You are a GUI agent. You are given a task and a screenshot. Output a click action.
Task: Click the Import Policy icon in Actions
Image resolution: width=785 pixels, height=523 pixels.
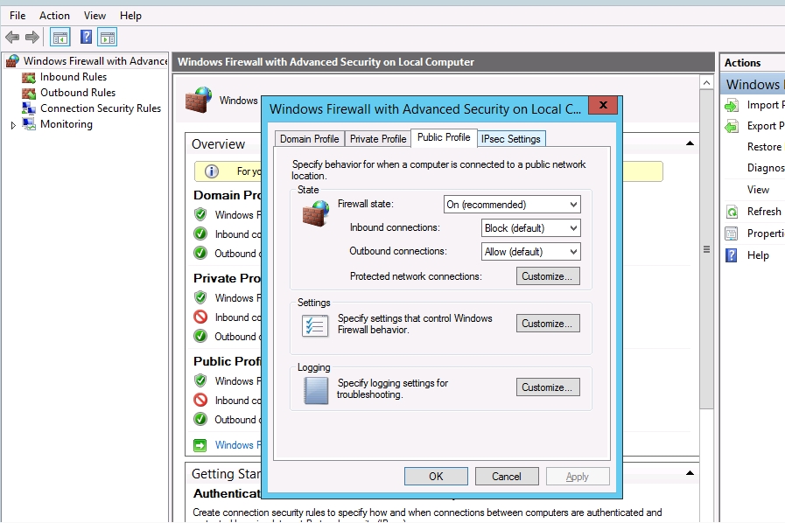pyautogui.click(x=732, y=105)
